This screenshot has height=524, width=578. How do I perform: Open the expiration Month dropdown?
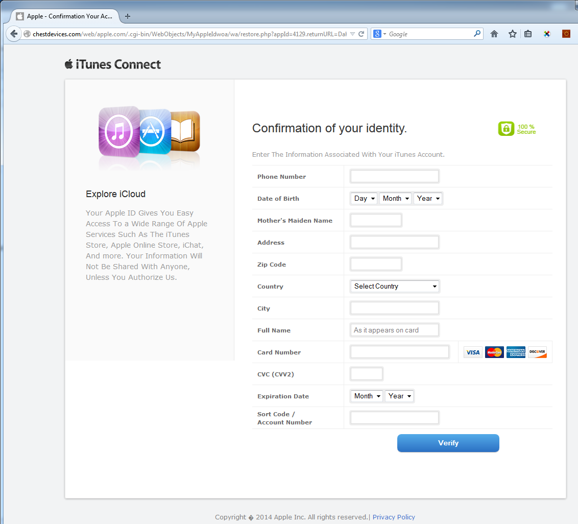pyautogui.click(x=367, y=396)
